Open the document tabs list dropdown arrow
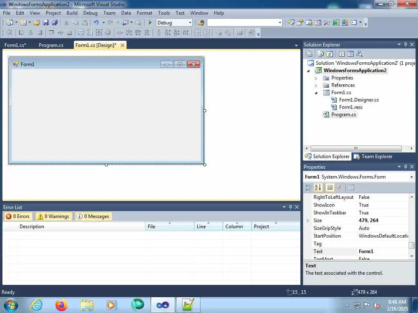This screenshot has width=418, height=313. pos(296,46)
